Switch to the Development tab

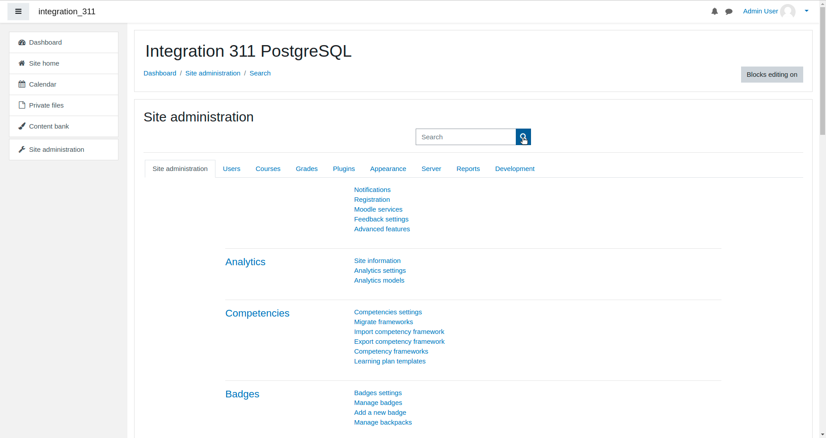(515, 169)
